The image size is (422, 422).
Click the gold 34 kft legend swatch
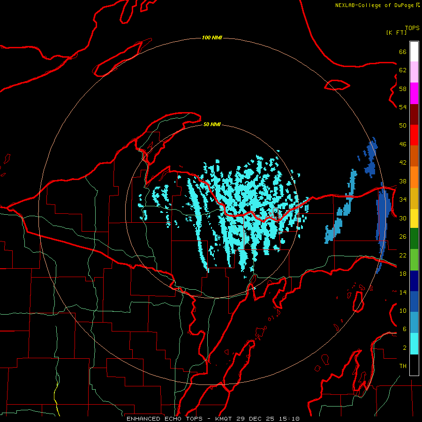[x=414, y=198]
